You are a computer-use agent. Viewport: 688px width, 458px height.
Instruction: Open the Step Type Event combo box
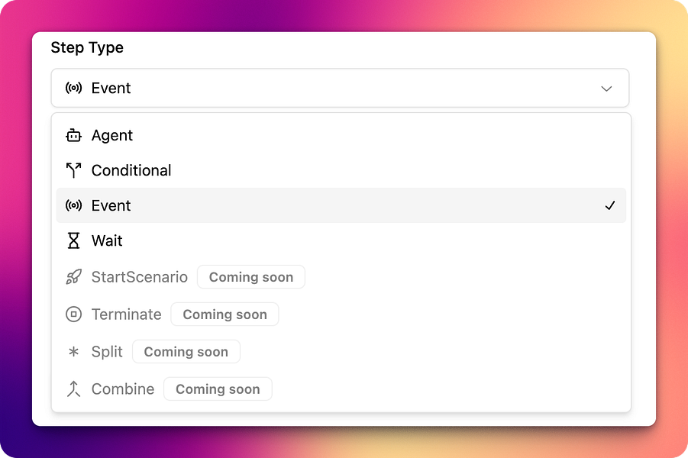(340, 89)
